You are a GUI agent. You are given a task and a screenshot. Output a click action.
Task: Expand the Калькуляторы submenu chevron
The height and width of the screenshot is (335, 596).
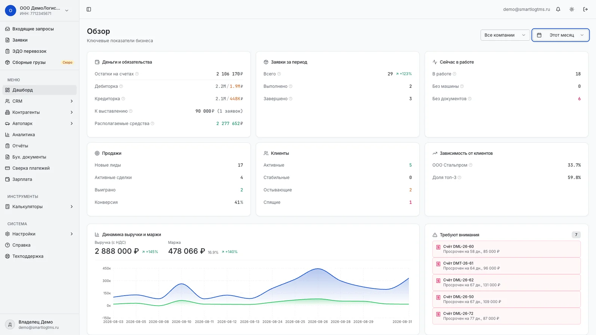click(72, 207)
